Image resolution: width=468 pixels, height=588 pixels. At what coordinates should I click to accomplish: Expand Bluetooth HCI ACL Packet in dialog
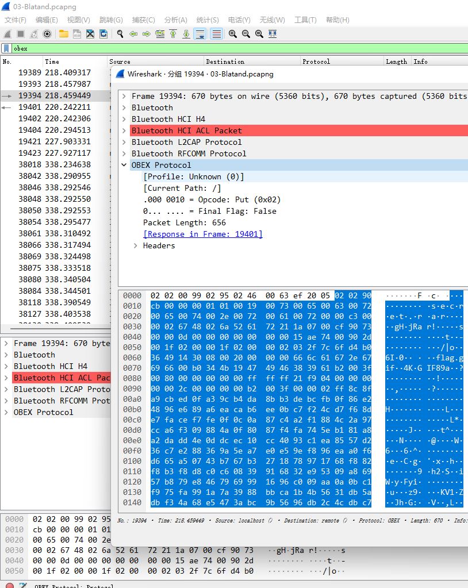click(x=124, y=131)
